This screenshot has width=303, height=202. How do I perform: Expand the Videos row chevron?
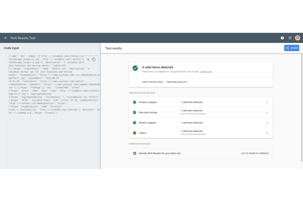tap(267, 133)
